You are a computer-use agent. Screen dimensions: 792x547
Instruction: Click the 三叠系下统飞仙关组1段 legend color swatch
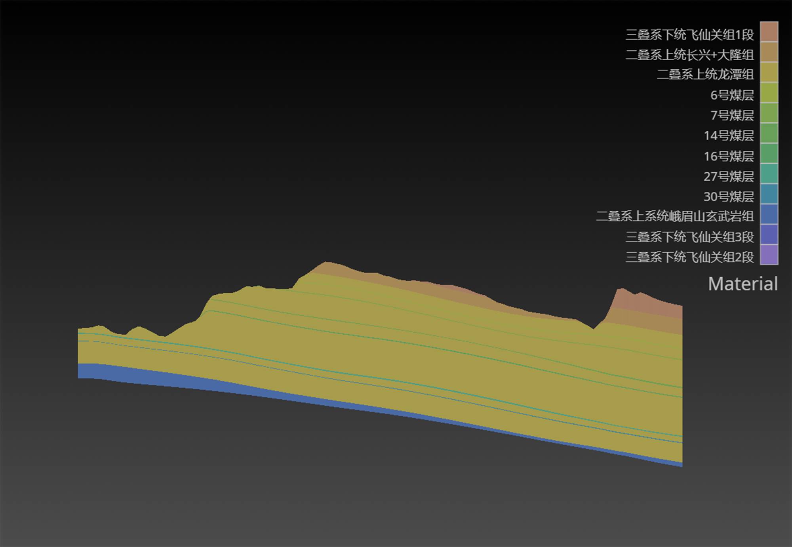[769, 32]
